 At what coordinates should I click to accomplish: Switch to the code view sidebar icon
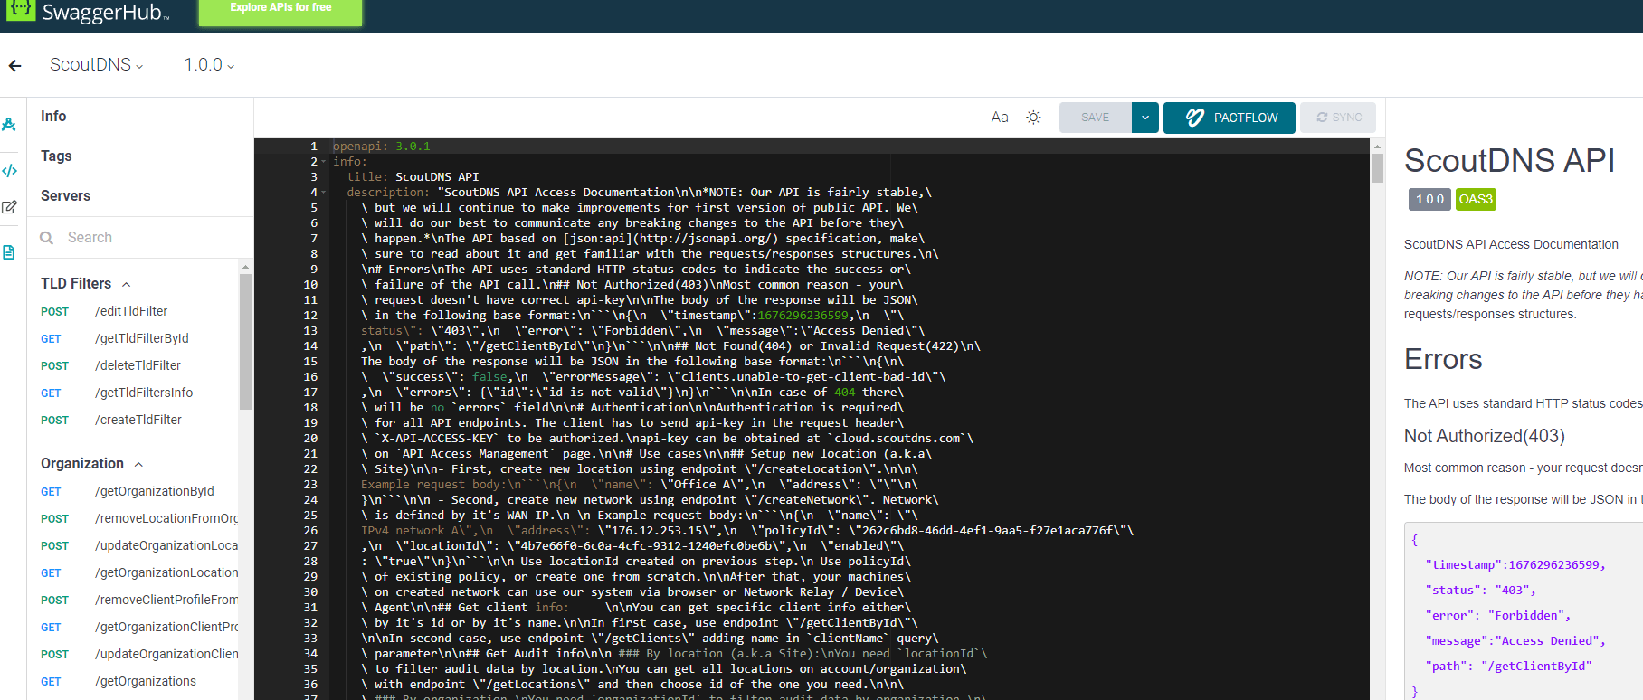[9, 170]
